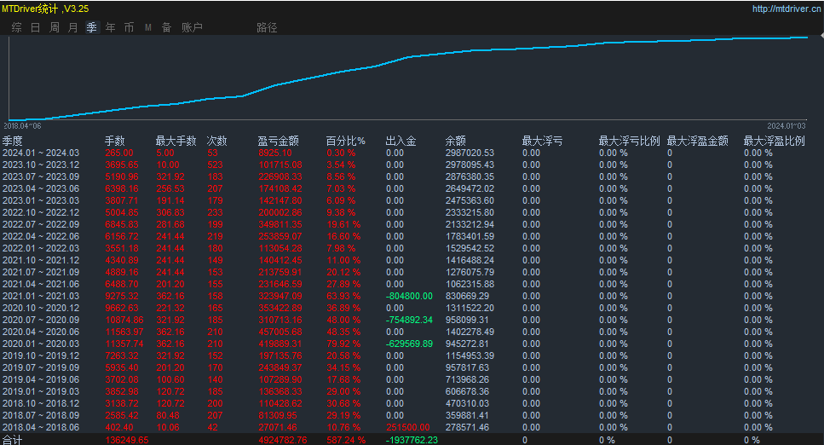Select the 2018.04 ~ 2018.06 quarter row
824x445 pixels.
412,428
